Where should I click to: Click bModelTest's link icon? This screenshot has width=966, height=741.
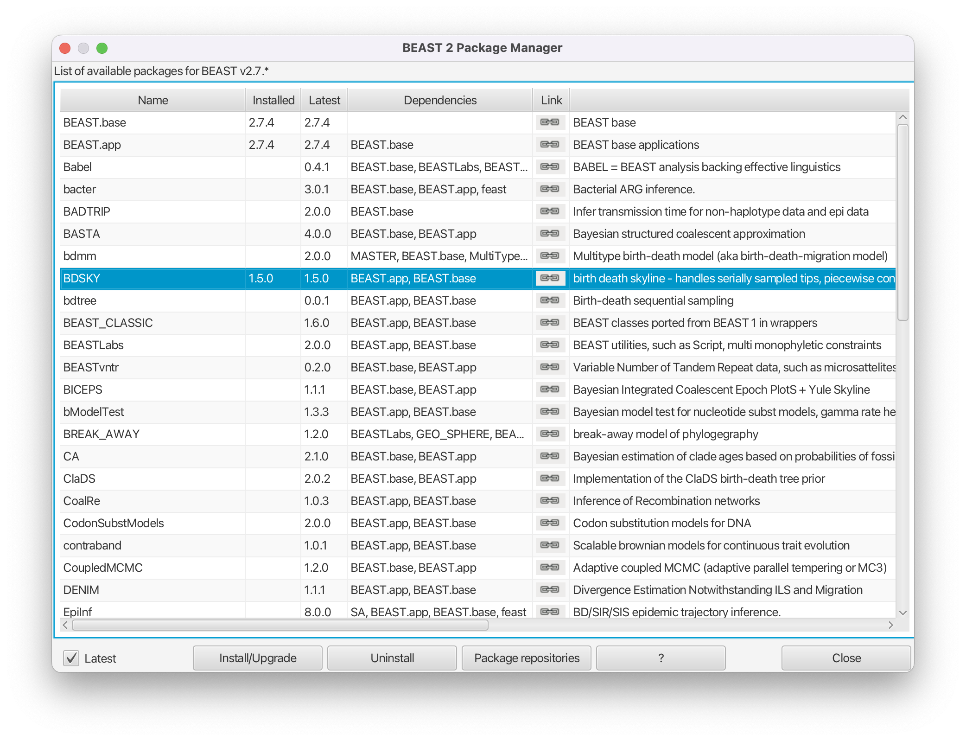tap(550, 411)
